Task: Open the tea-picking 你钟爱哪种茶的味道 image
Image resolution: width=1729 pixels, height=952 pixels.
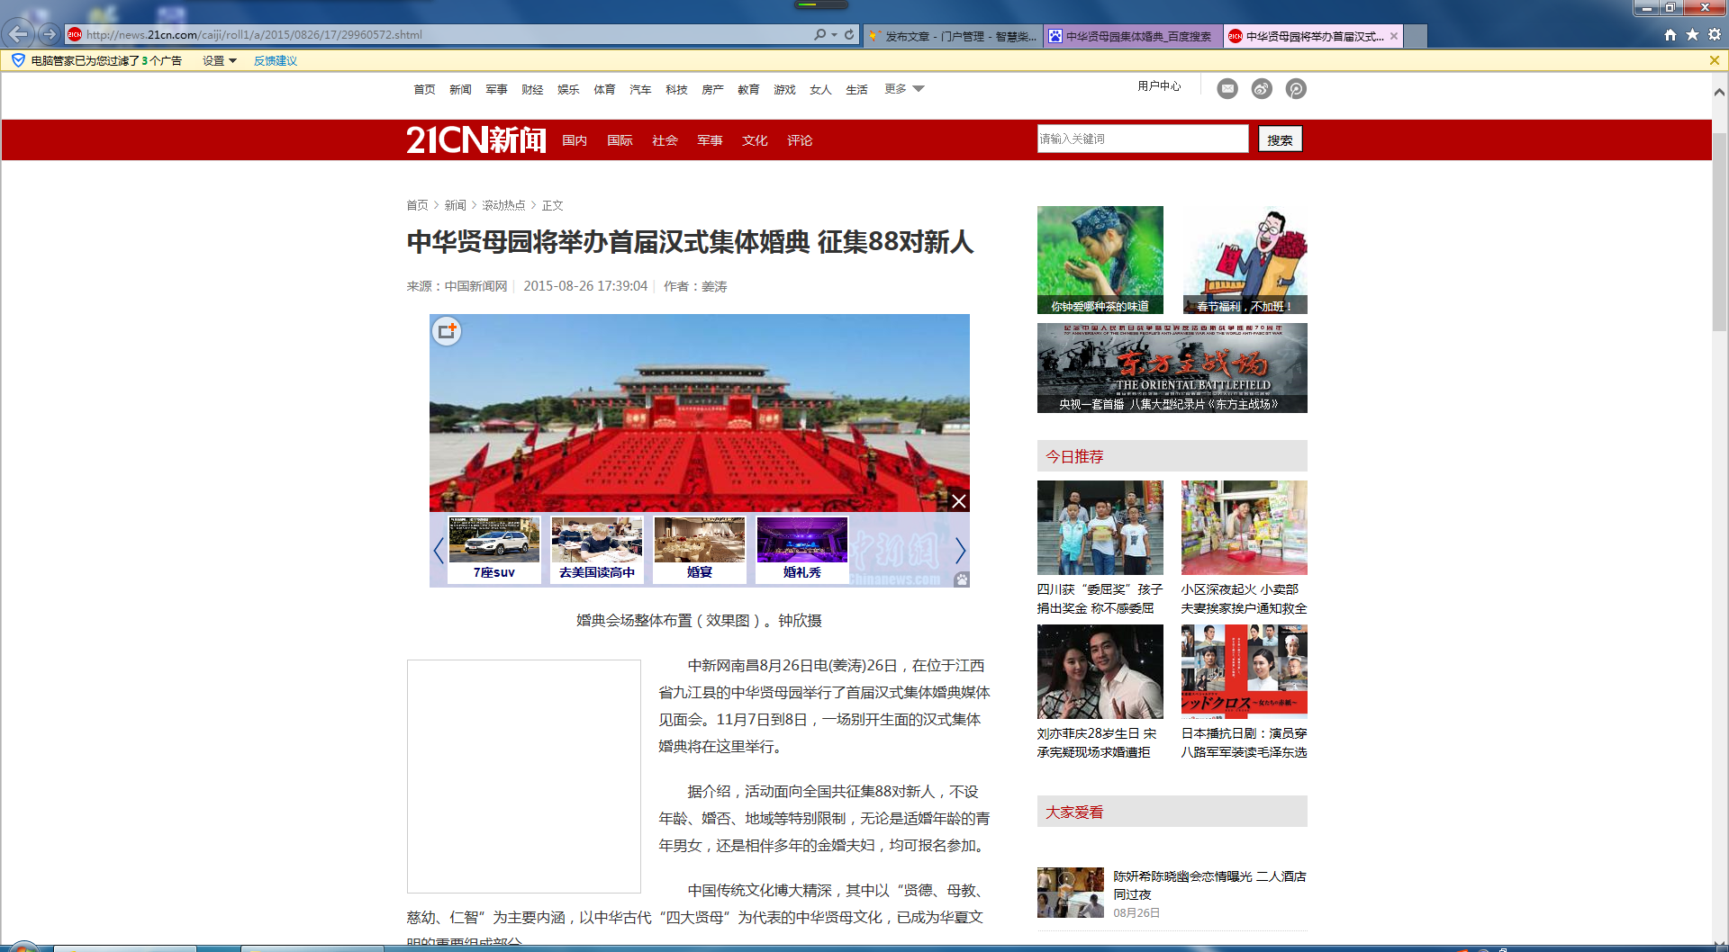Action: [x=1100, y=260]
